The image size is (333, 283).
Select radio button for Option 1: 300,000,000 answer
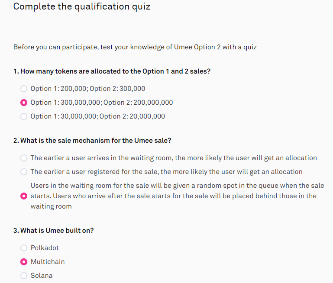point(24,103)
